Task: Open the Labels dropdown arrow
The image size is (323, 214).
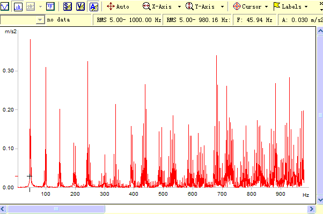Action: [306, 7]
